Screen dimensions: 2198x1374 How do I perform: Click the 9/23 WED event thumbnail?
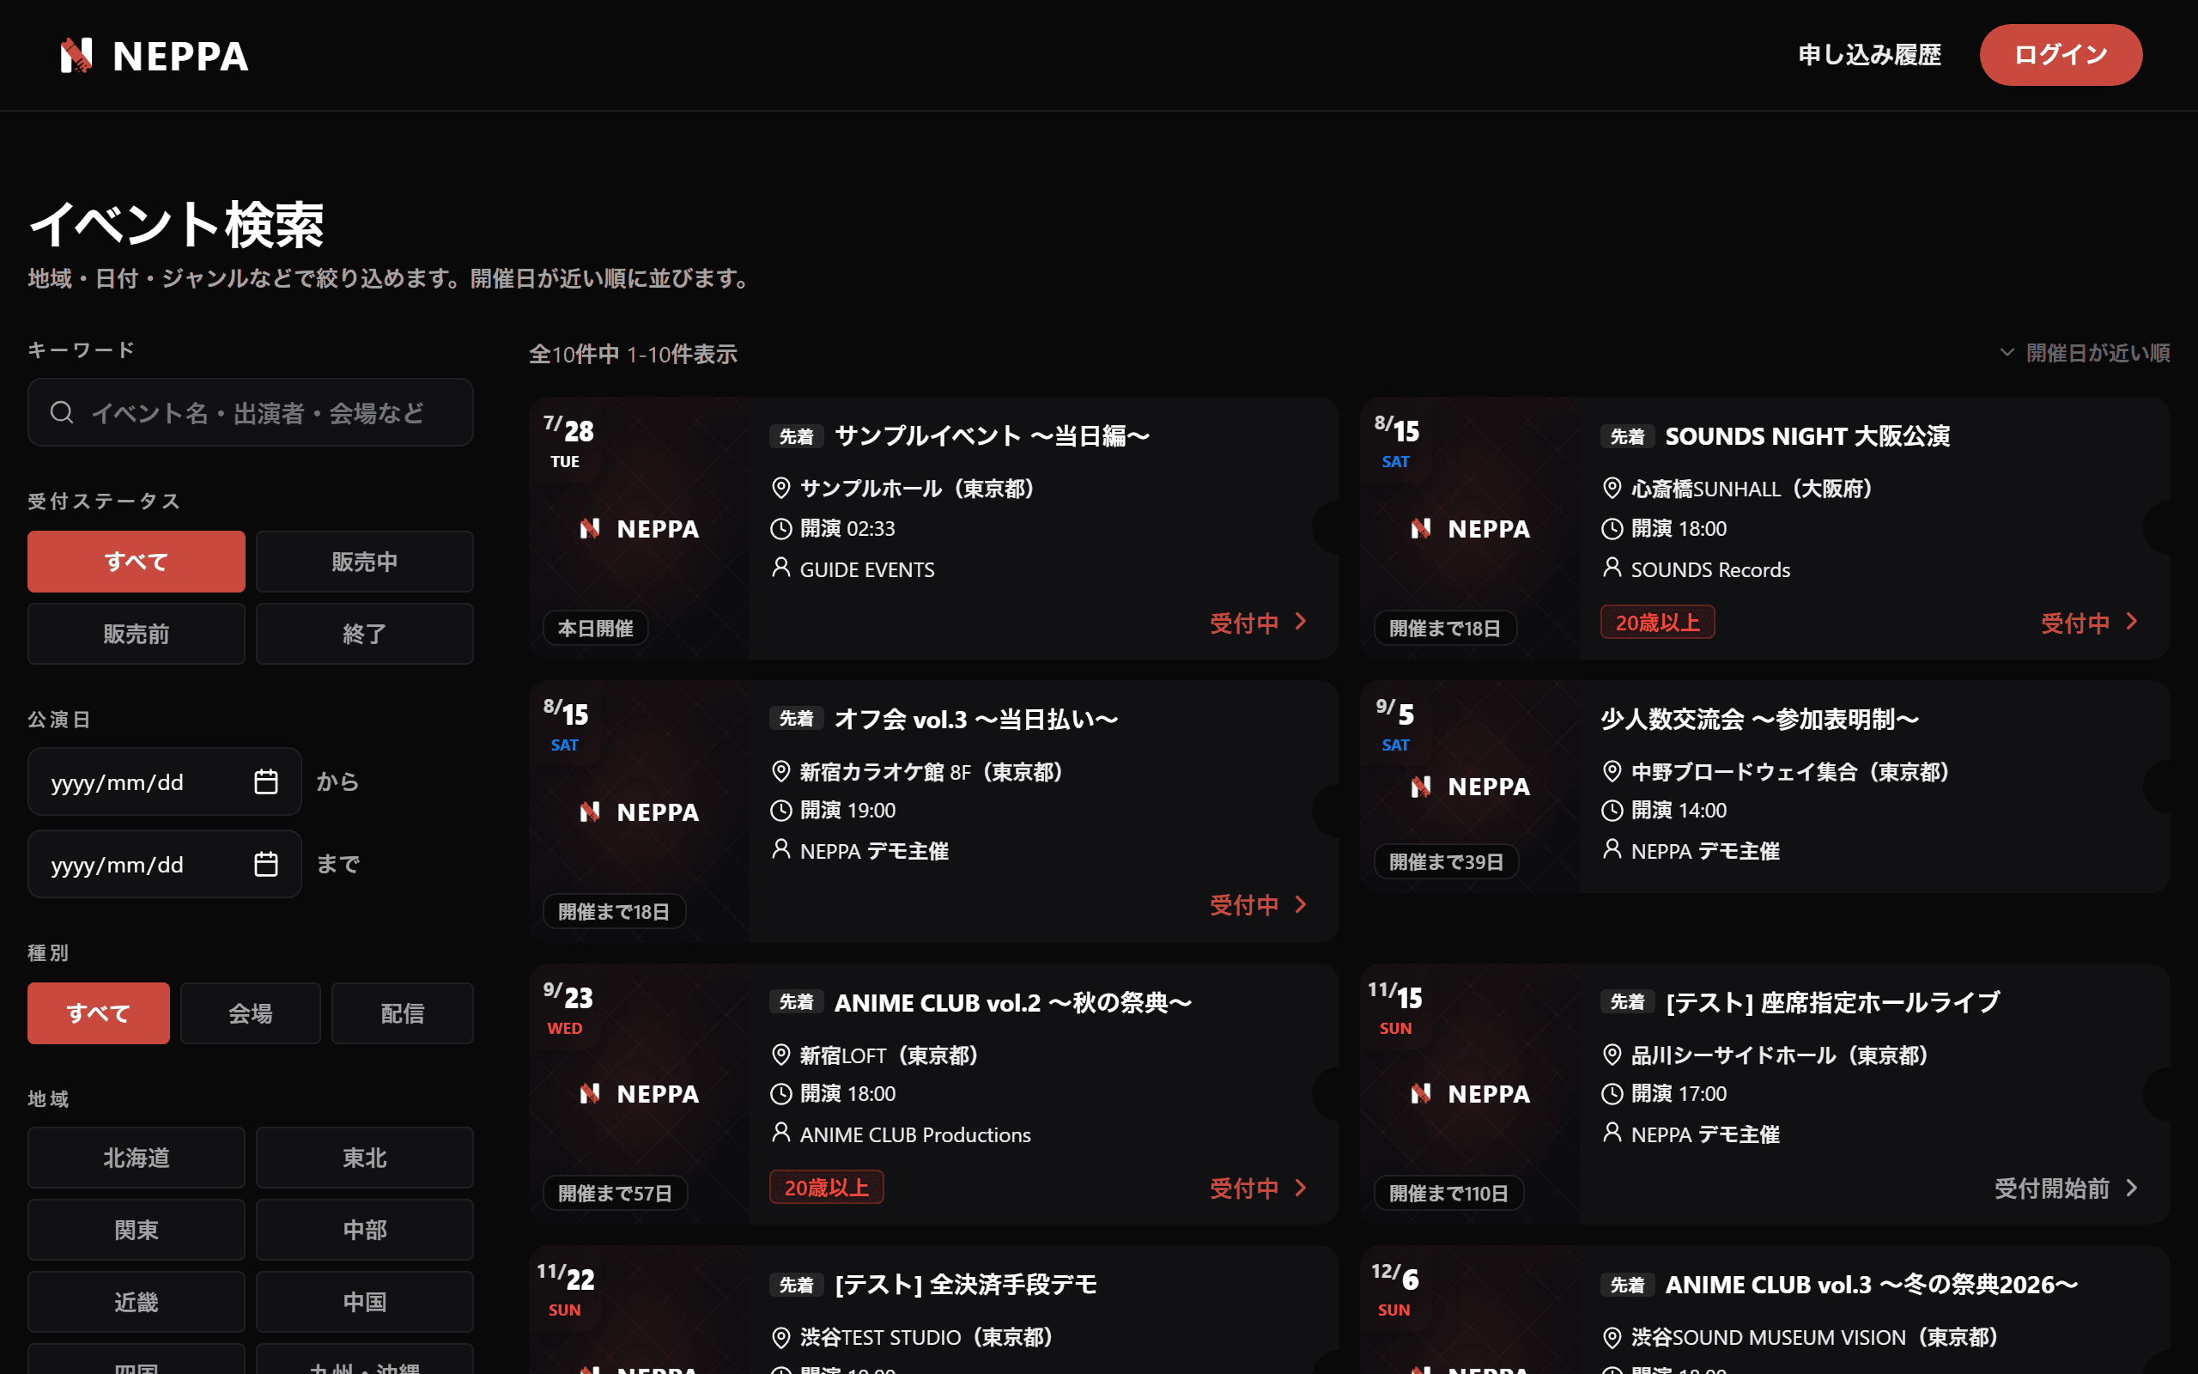(640, 1094)
